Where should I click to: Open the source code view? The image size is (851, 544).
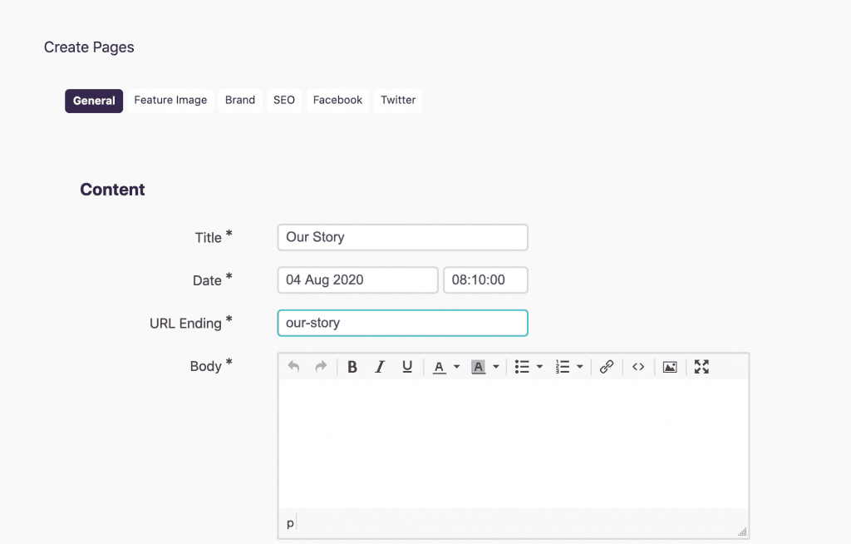(638, 367)
